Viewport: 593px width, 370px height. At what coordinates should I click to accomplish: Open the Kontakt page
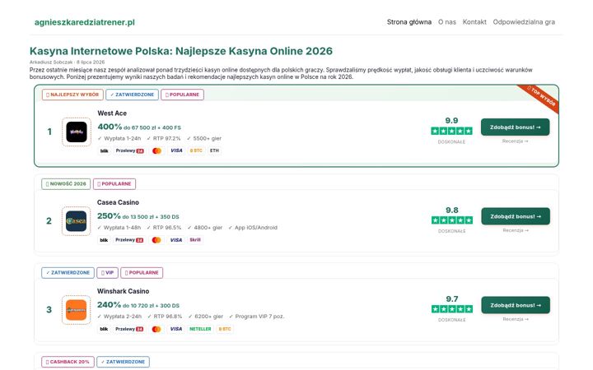tap(474, 22)
